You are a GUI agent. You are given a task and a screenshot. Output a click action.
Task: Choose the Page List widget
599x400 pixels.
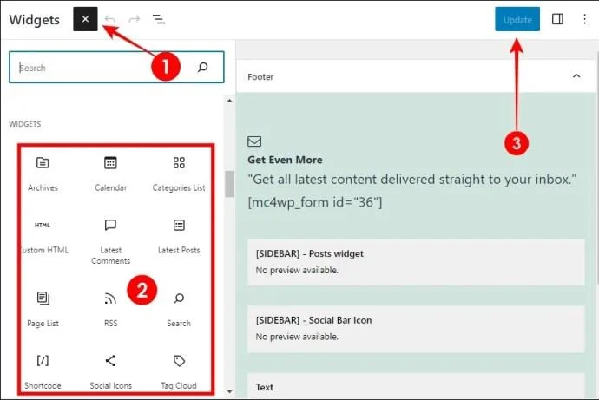tap(43, 309)
